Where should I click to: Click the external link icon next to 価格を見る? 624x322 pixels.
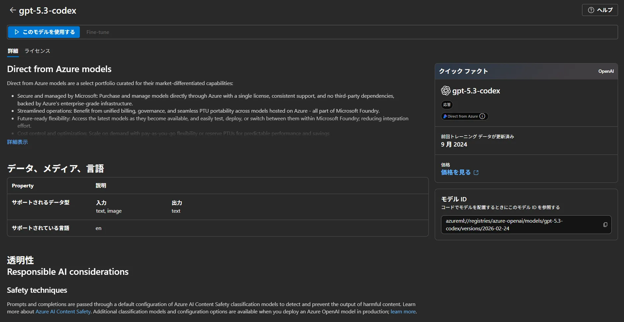476,172
